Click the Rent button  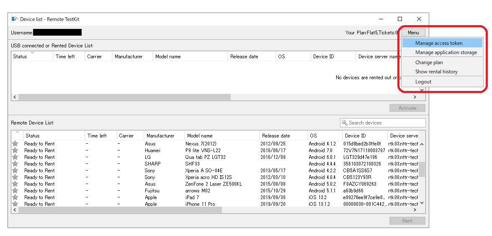coord(407,220)
